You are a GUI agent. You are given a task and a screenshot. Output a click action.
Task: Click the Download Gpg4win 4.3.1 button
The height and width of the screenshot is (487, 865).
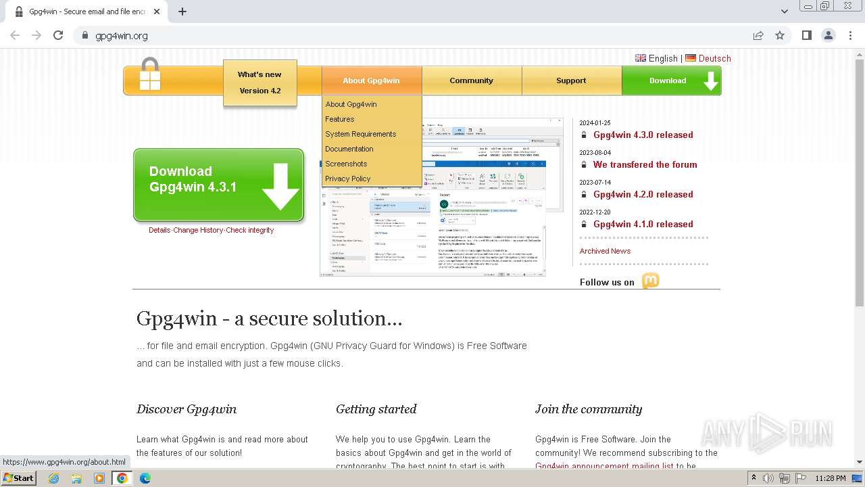tap(218, 185)
